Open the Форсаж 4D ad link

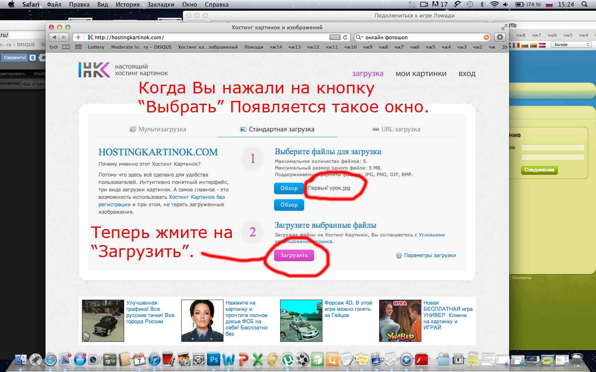tap(348, 309)
